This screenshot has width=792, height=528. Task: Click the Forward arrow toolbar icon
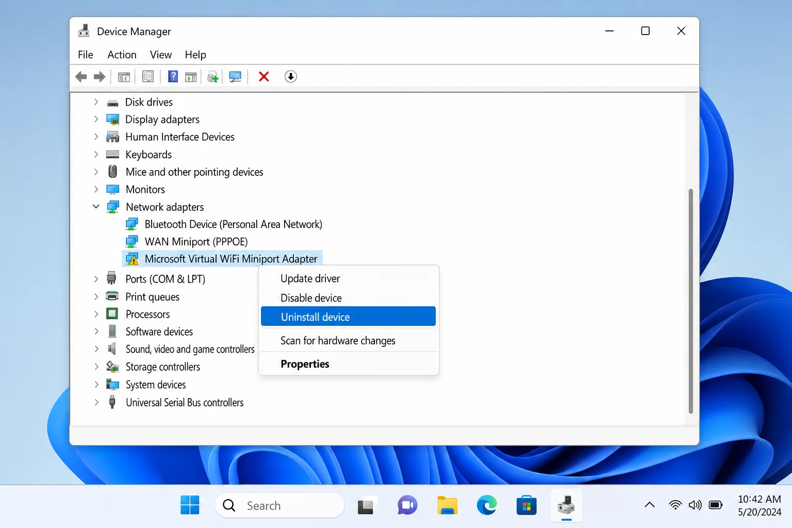tap(100, 77)
